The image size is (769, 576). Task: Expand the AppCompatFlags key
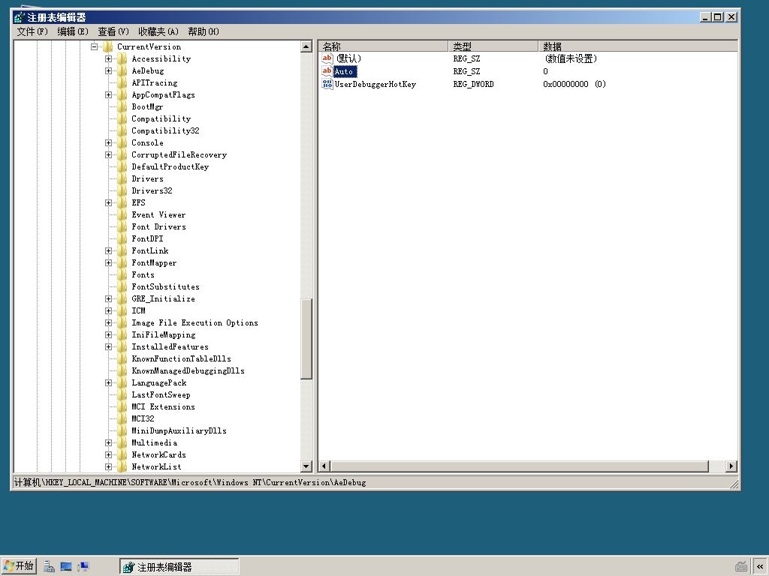click(108, 95)
